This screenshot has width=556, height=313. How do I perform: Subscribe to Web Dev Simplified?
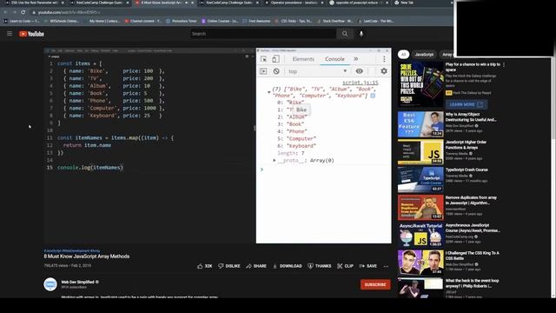coord(375,284)
